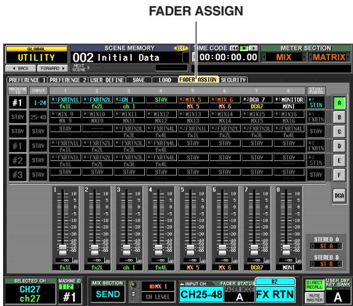Open the SECURITY tab
This screenshot has width=353, height=306.
click(x=233, y=80)
